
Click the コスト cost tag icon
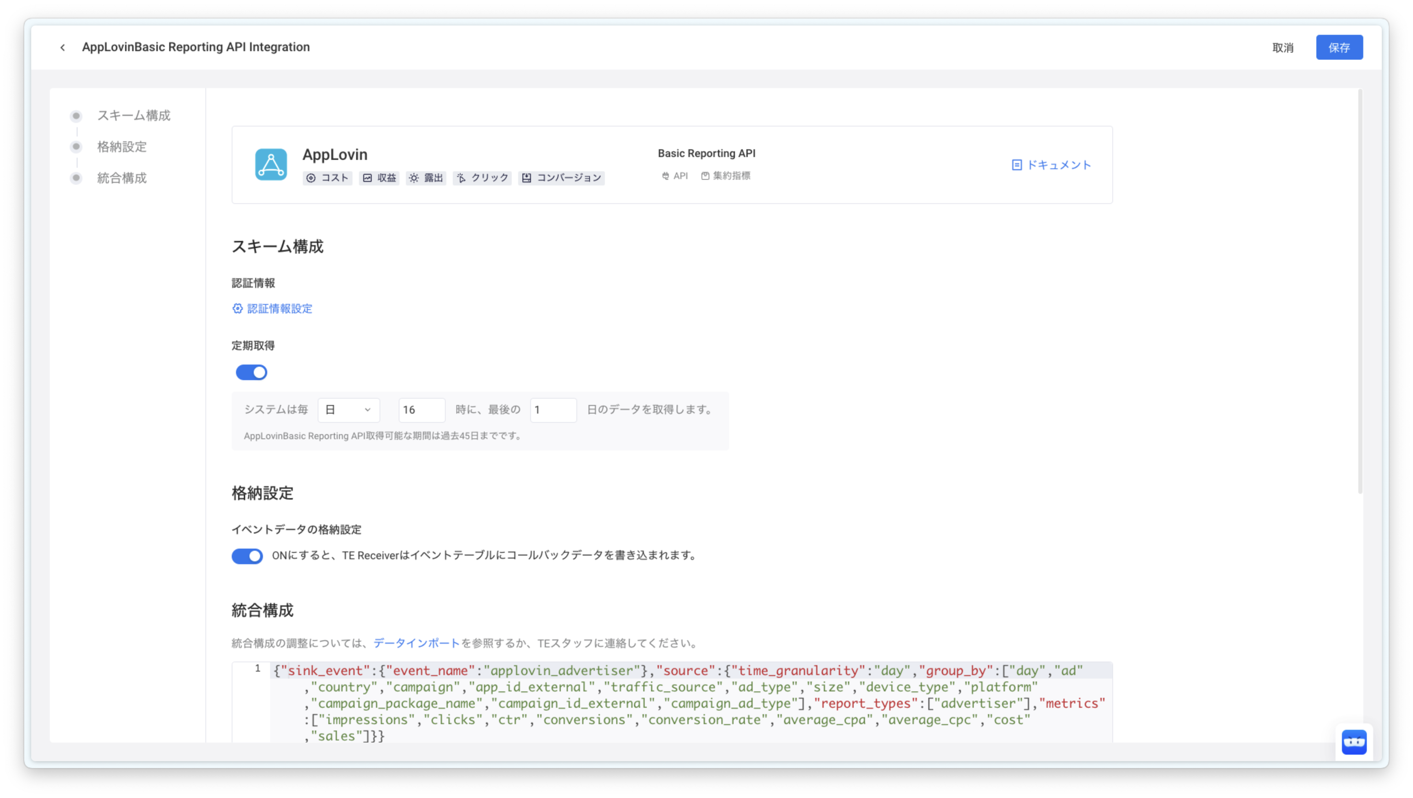[x=311, y=178]
